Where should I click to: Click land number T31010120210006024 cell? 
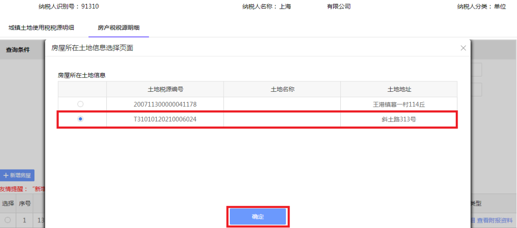165,119
